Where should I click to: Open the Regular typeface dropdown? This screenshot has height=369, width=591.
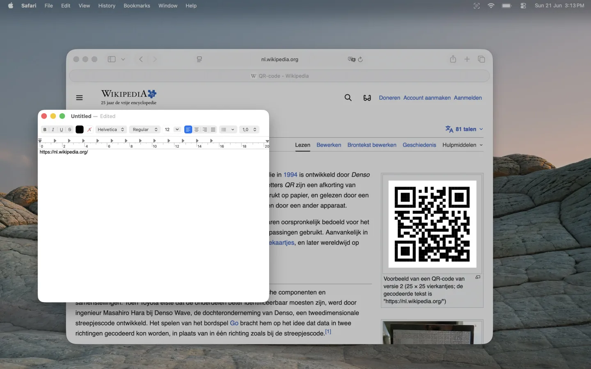145,130
